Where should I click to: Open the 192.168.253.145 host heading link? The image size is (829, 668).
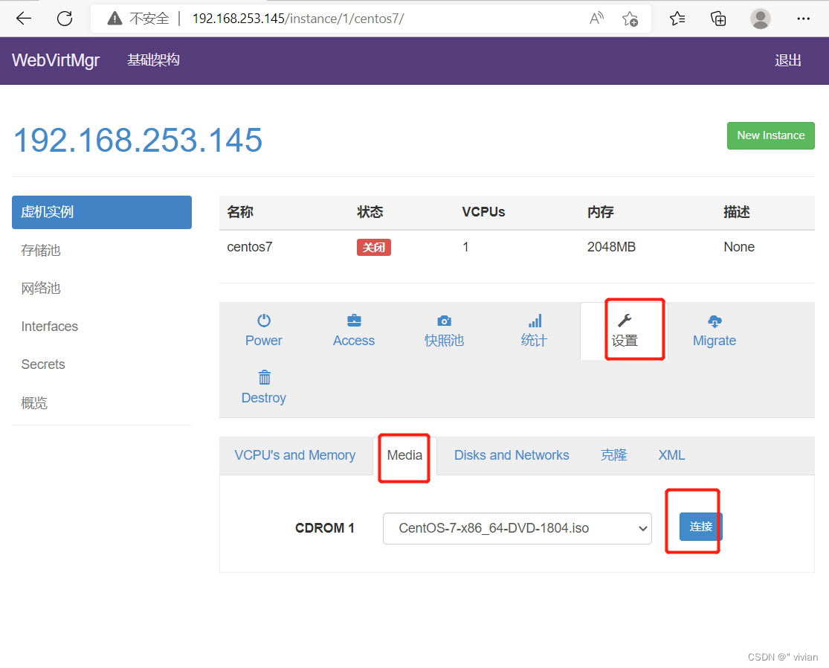pyautogui.click(x=138, y=140)
